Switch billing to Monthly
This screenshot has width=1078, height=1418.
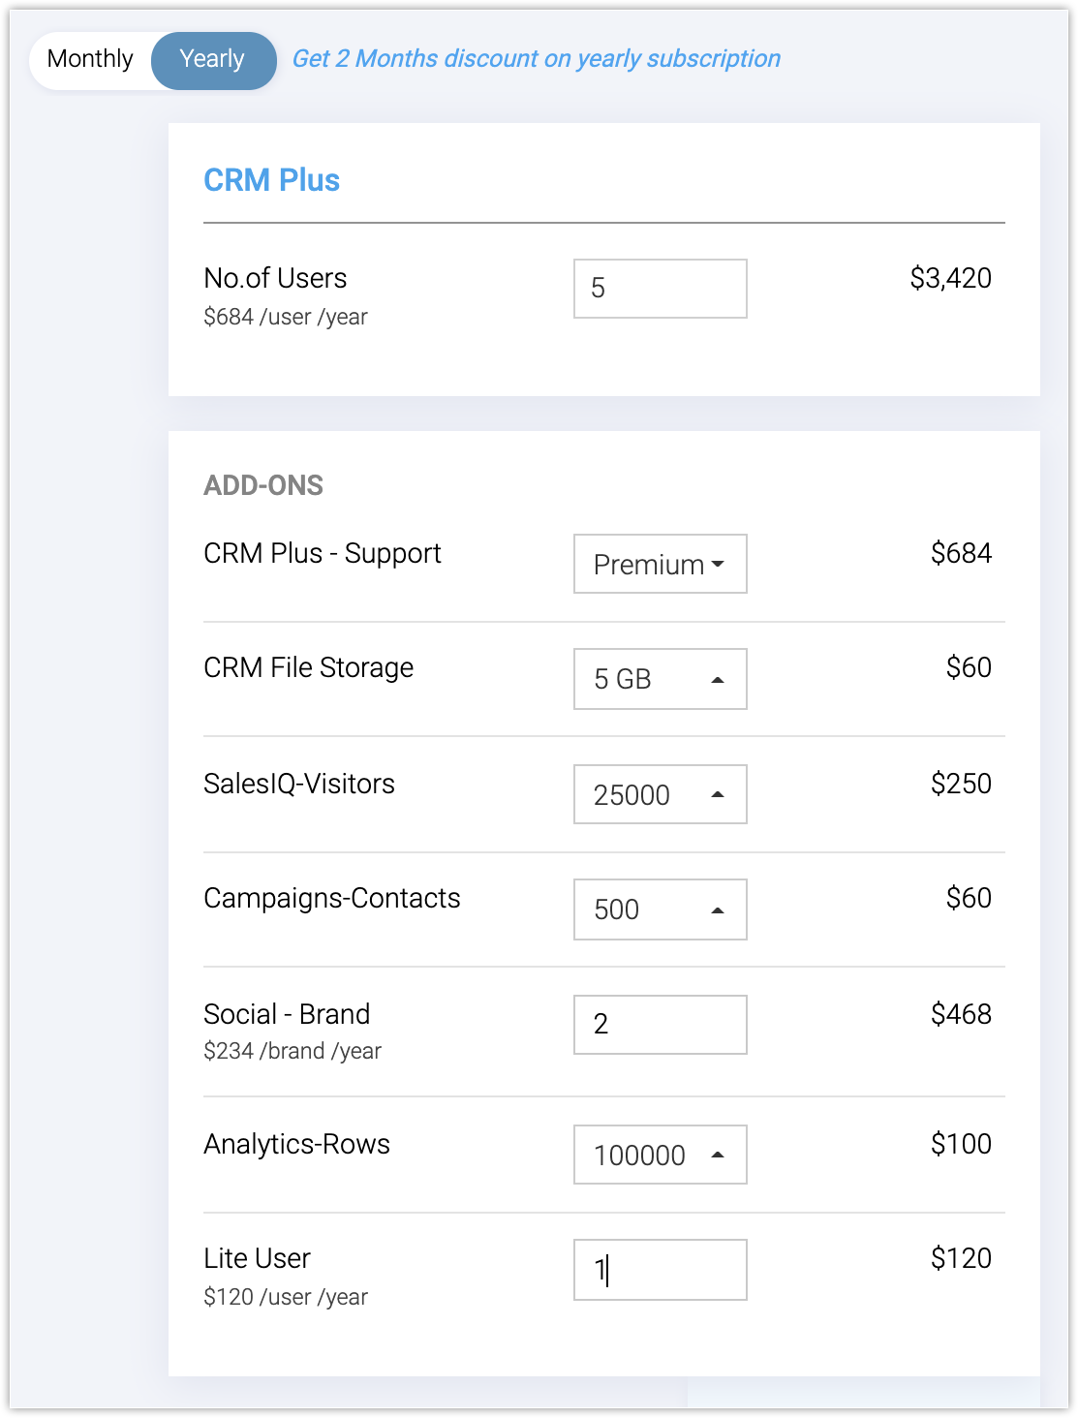pyautogui.click(x=90, y=59)
